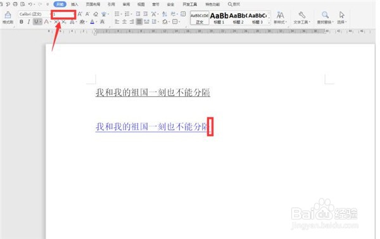Viewport: 380px width, 239px height.
Task: Open the font size dropdown arrow
Action: pyautogui.click(x=73, y=15)
